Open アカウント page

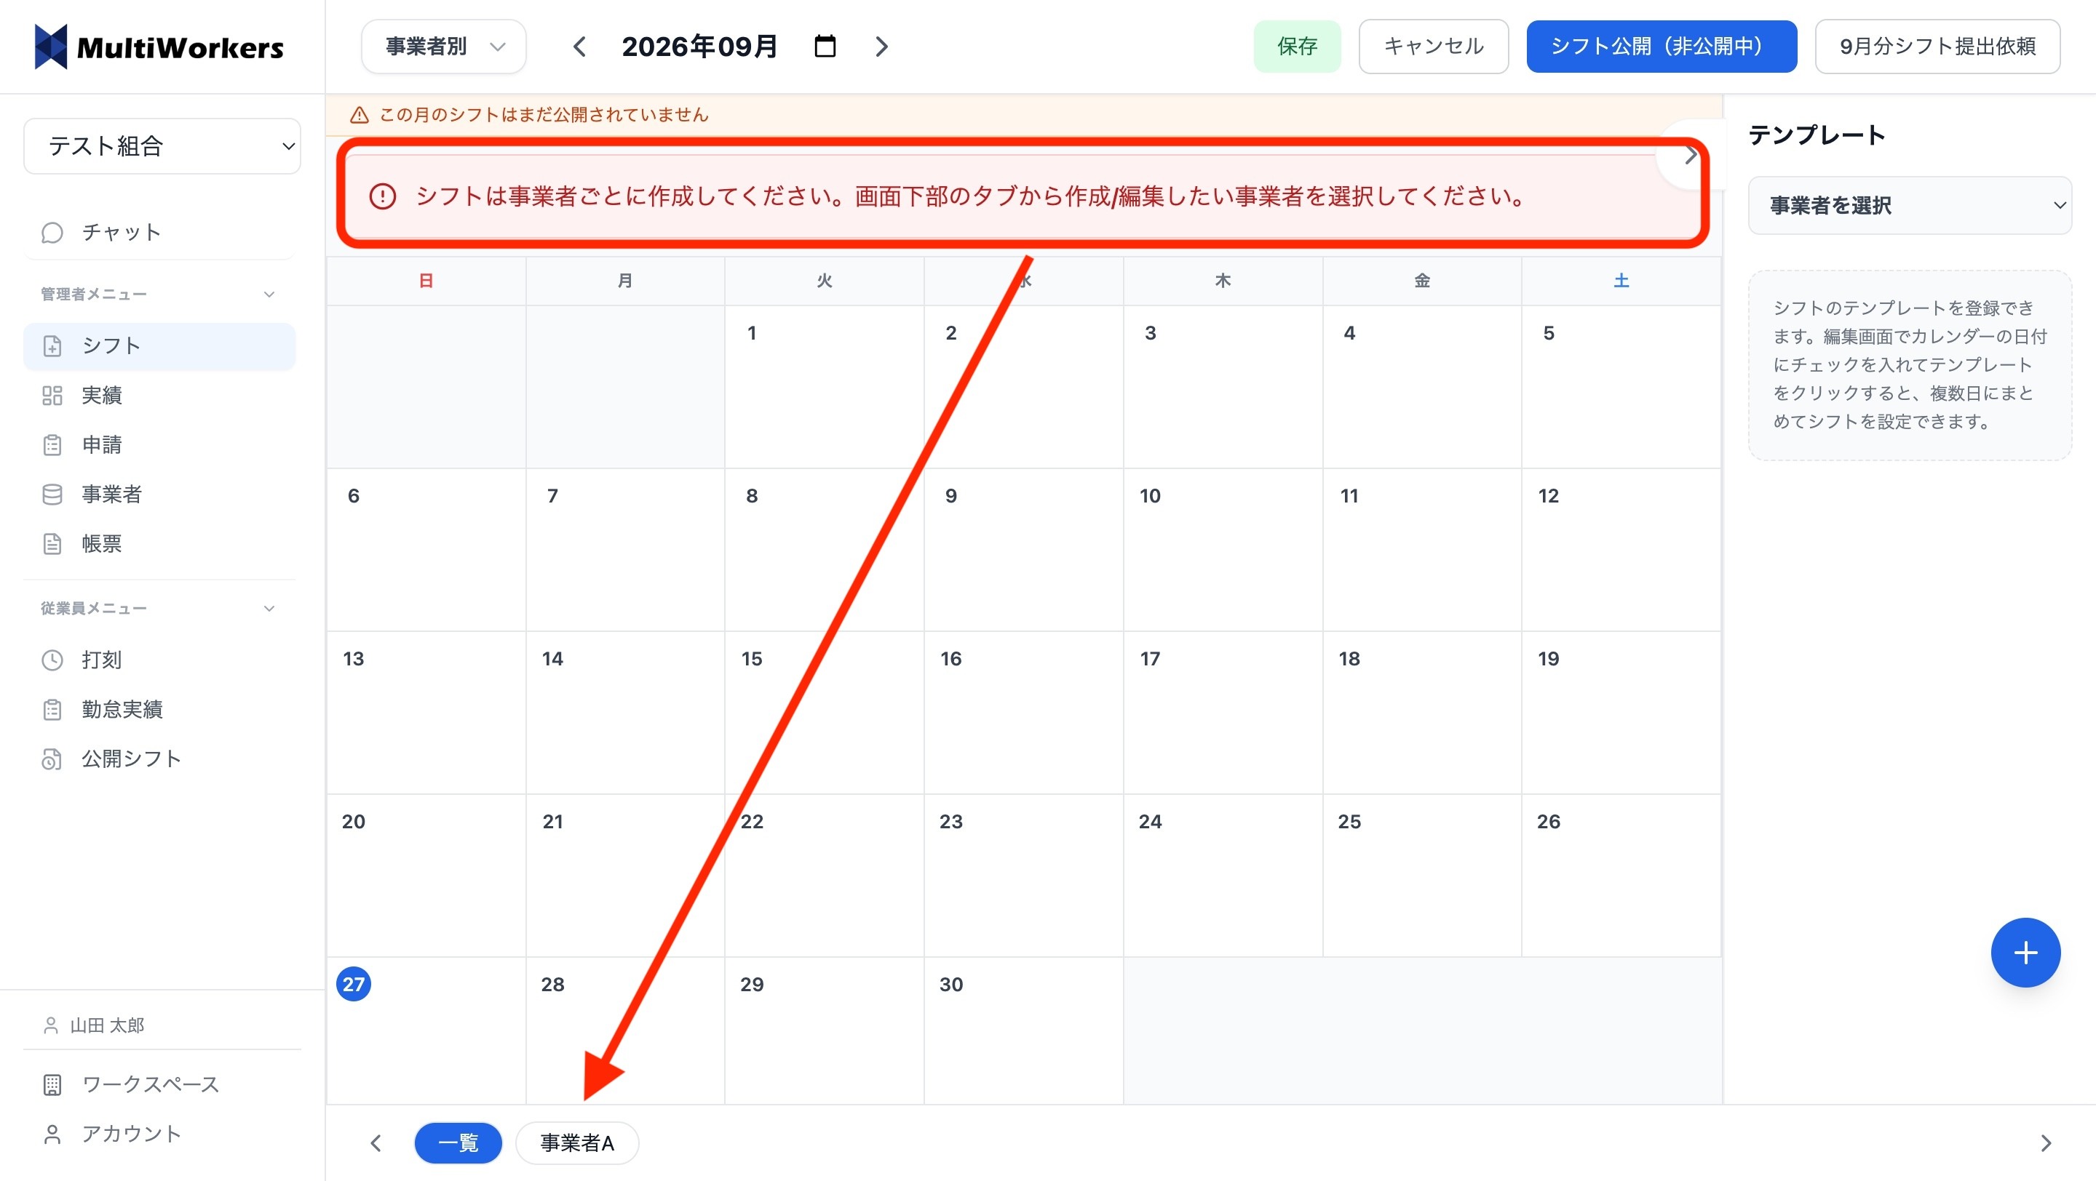(x=159, y=1134)
